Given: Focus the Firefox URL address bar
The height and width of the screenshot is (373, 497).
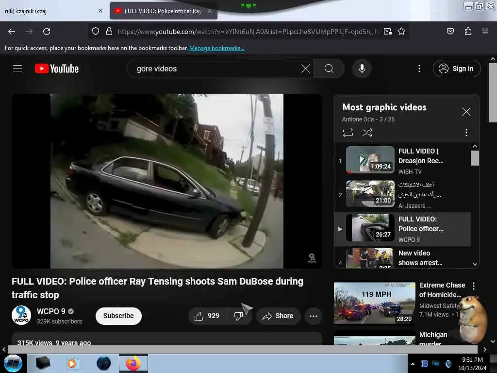Looking at the screenshot, I should pos(247,32).
